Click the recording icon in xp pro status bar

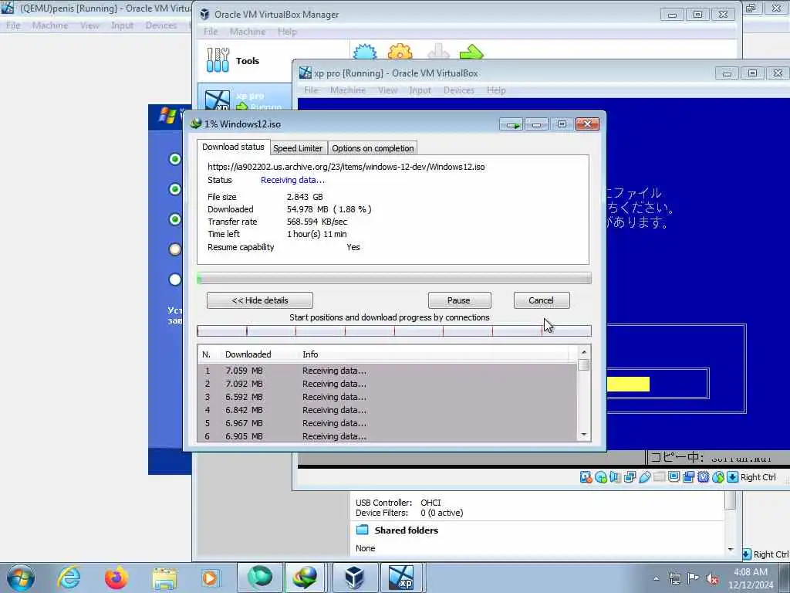689,477
